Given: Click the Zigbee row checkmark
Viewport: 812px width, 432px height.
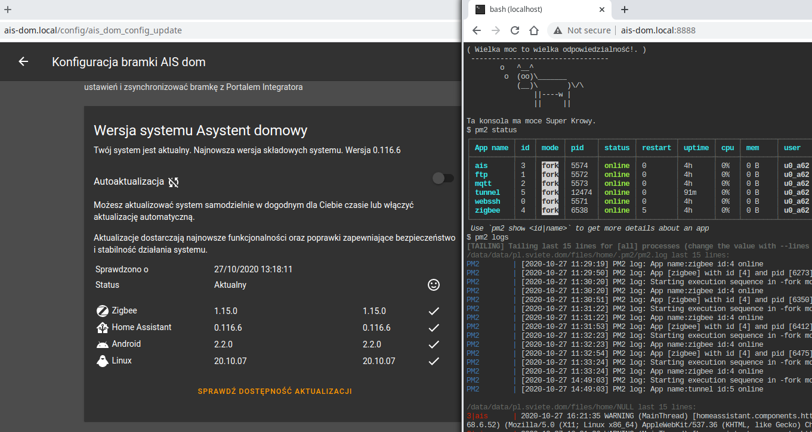Looking at the screenshot, I should [x=434, y=311].
